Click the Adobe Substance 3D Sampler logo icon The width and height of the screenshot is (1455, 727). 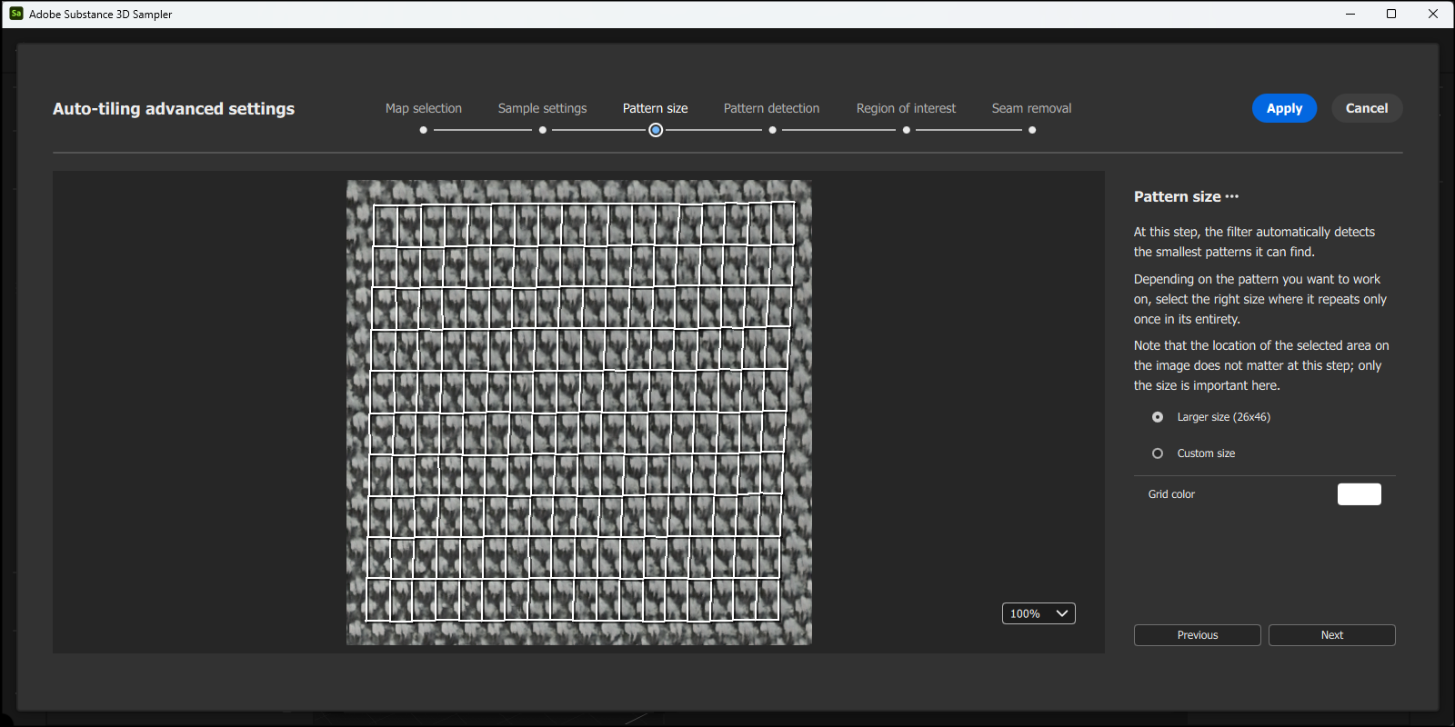click(x=16, y=14)
